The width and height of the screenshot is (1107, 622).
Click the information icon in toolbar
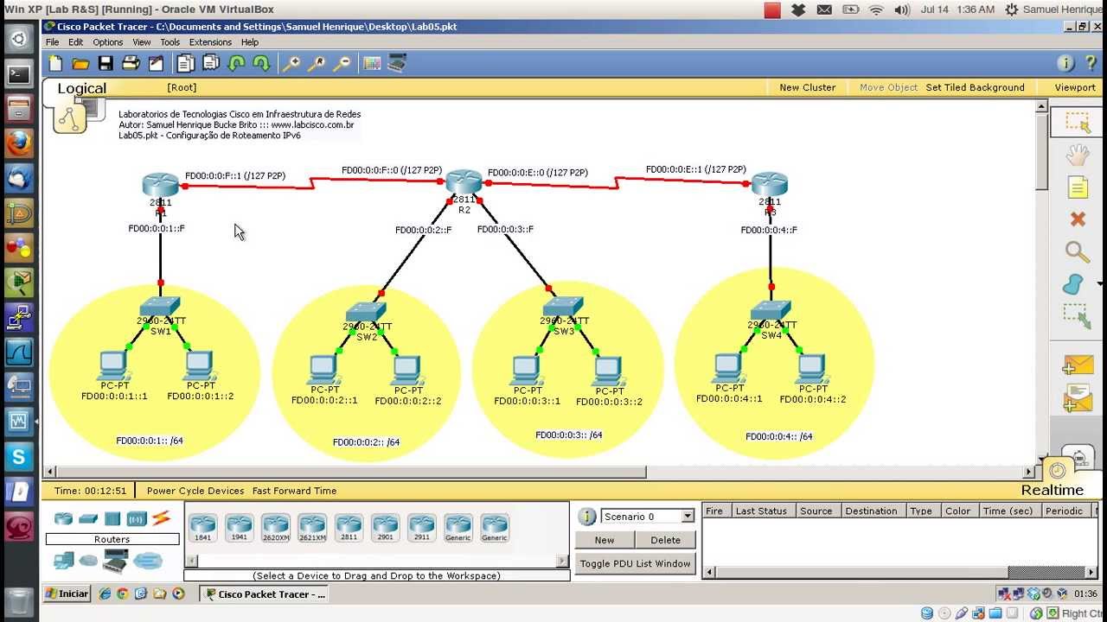click(x=1065, y=63)
